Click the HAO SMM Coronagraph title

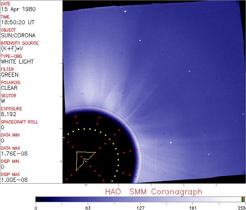pyautogui.click(x=154, y=192)
